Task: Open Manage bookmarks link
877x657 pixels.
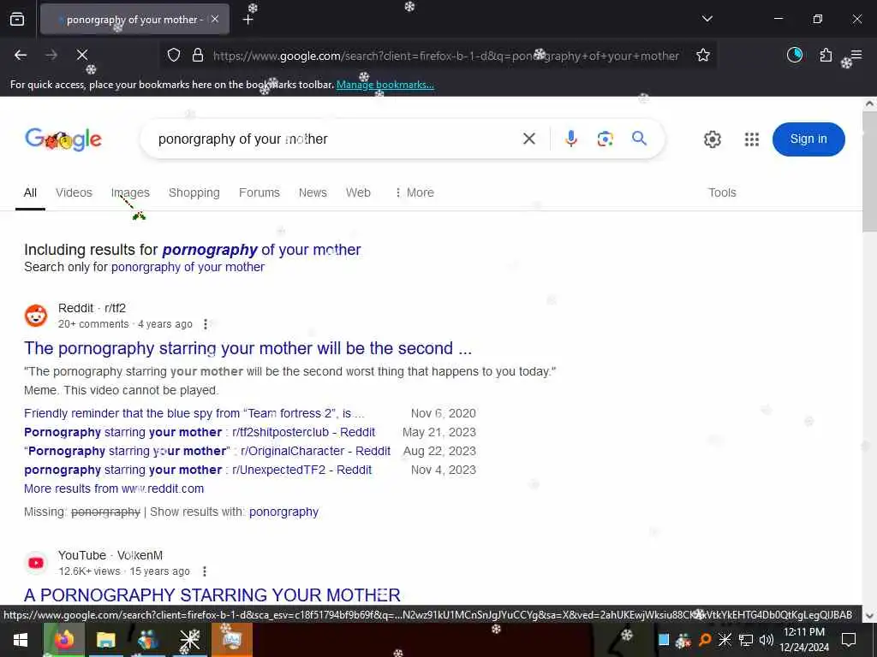Action: pyautogui.click(x=385, y=85)
